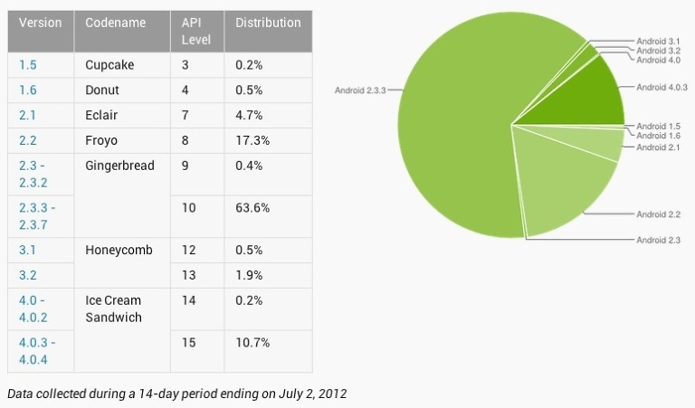Select the Codename column header

pyautogui.click(x=113, y=23)
